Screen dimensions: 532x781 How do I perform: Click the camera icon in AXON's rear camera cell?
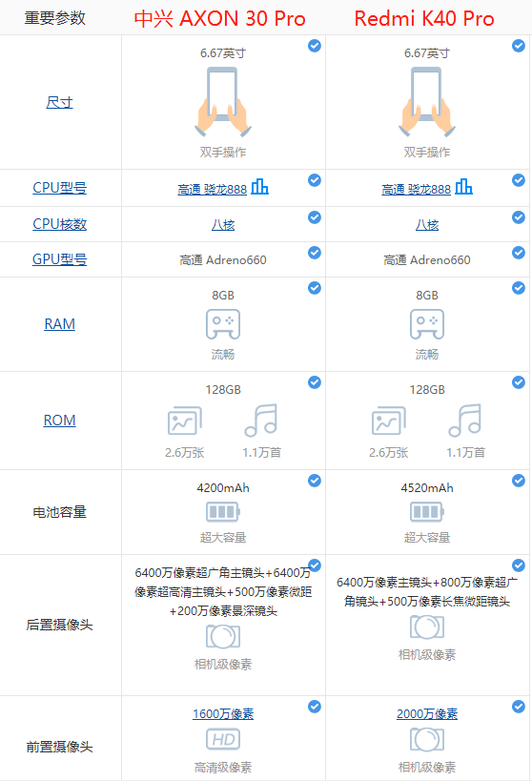[223, 637]
